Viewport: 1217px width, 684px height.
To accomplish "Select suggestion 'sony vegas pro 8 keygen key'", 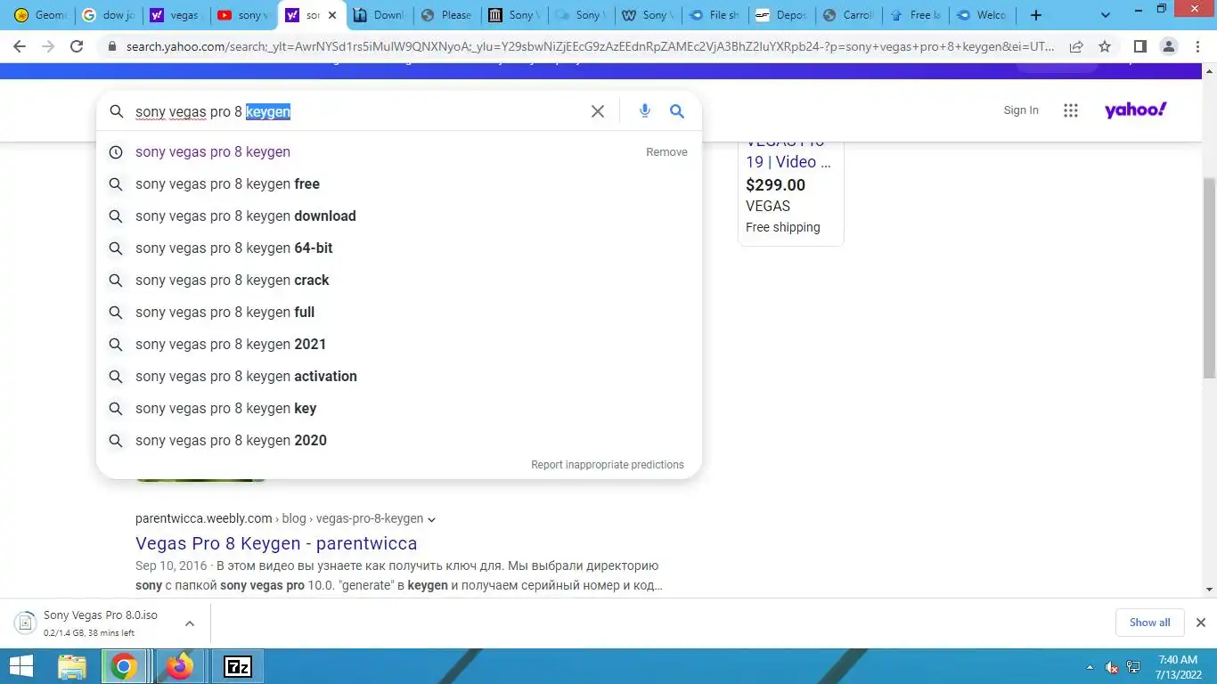I will click(399, 409).
